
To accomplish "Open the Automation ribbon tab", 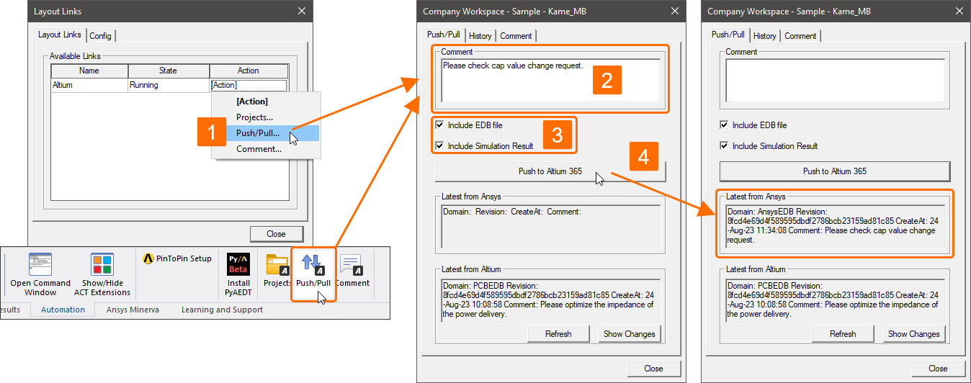I will coord(63,310).
